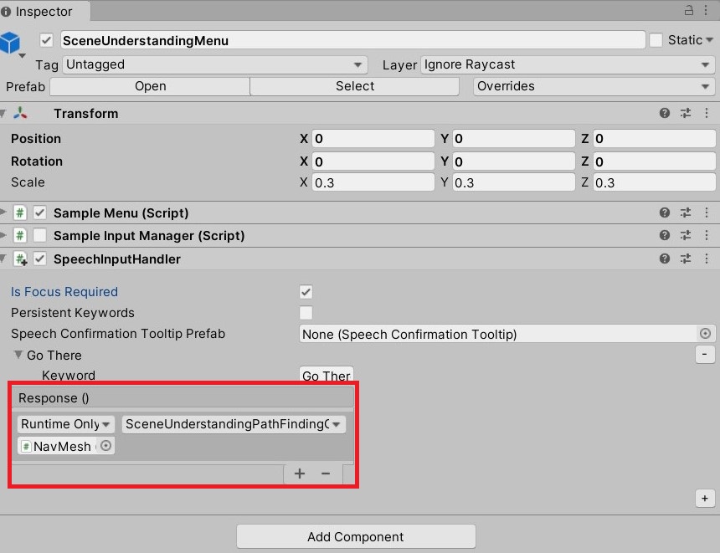
Task: Open the SceneUnderstandingPathFinding function dropdown
Action: coord(234,424)
